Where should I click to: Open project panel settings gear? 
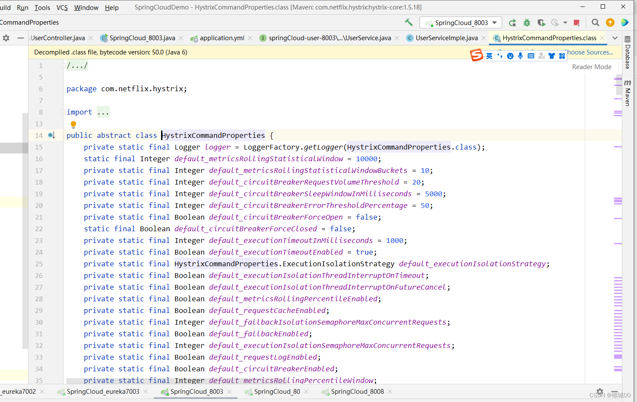[x=6, y=38]
